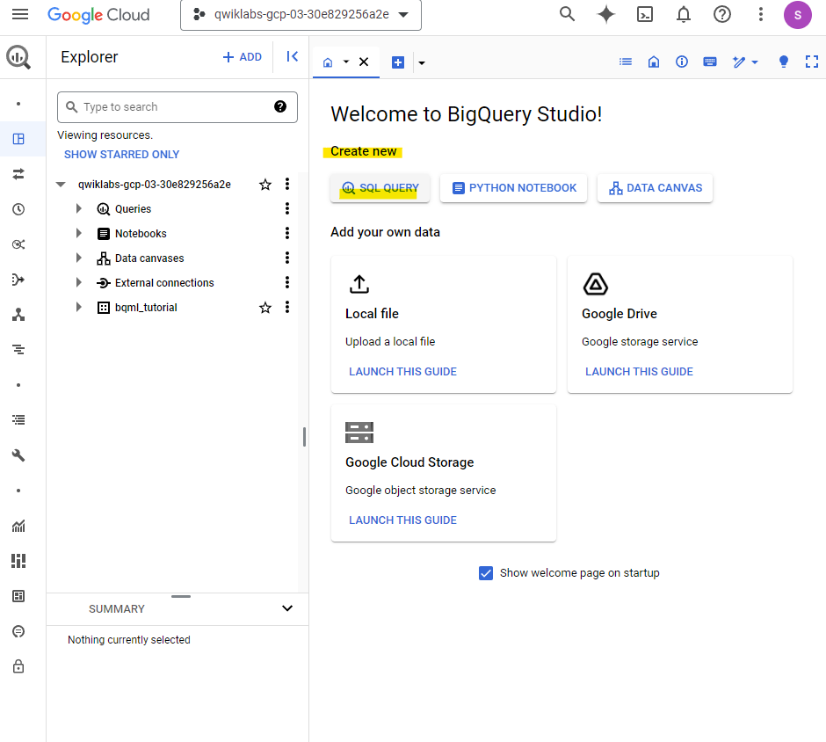Star the qwiklabs-gcp-03-30e829256a2e project
Viewport: 826px width, 742px height.
[265, 185]
